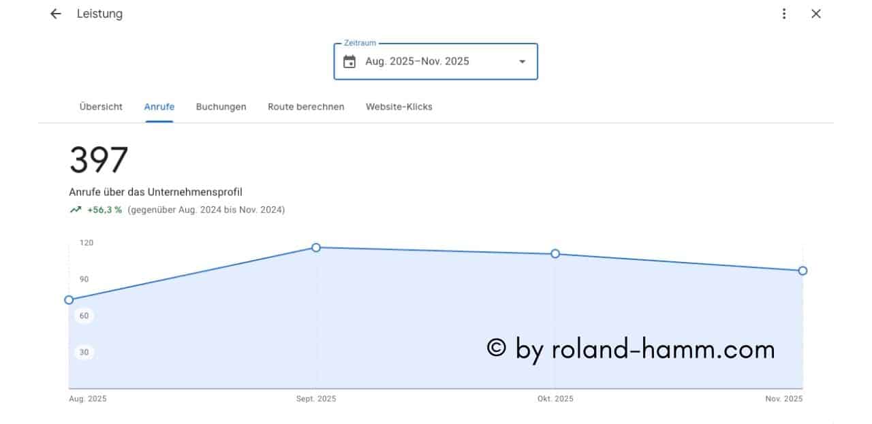
Task: Click the calendar icon in the Zeitraum field
Action: (x=349, y=62)
